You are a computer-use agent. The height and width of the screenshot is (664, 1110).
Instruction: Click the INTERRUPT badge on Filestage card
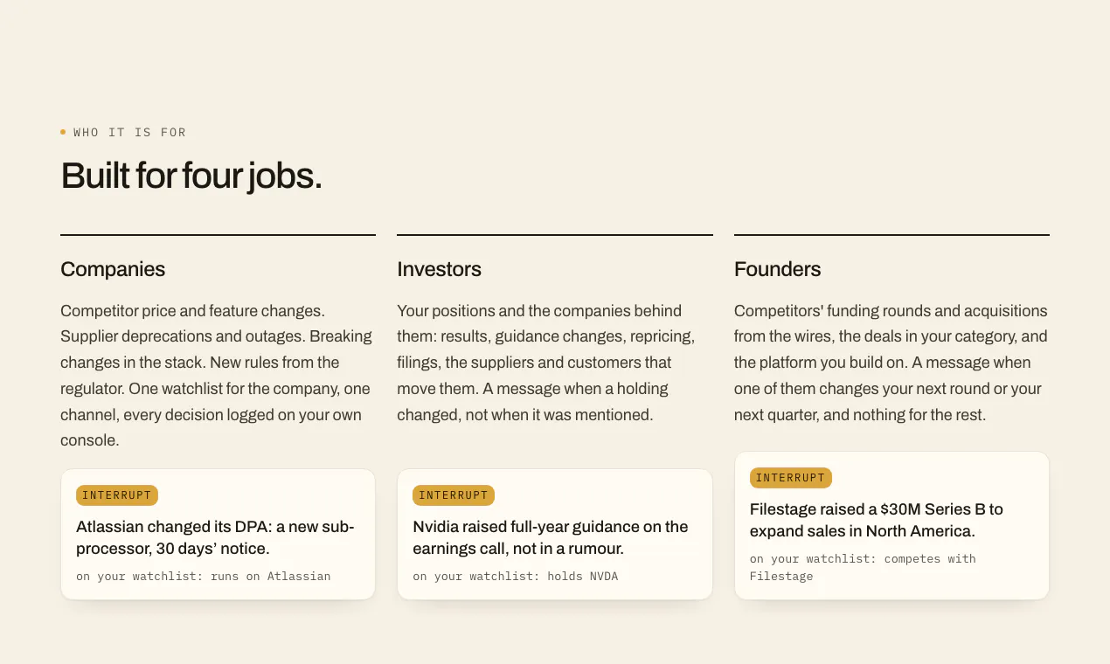click(x=791, y=478)
